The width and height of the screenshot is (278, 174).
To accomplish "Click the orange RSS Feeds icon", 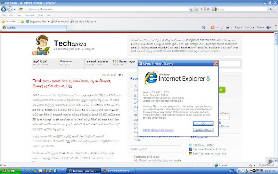I will tap(213, 27).
